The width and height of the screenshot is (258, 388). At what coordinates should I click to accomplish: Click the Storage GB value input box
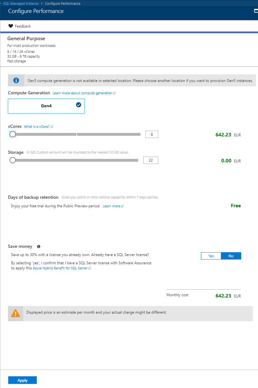151,160
